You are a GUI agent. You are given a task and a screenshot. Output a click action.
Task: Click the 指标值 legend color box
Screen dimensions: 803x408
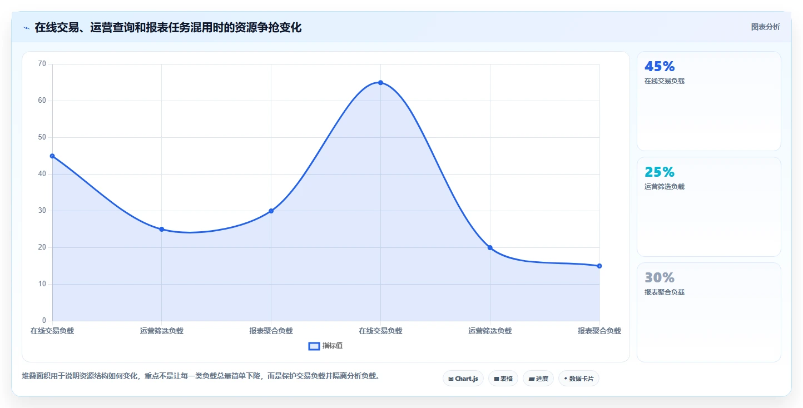(x=314, y=346)
